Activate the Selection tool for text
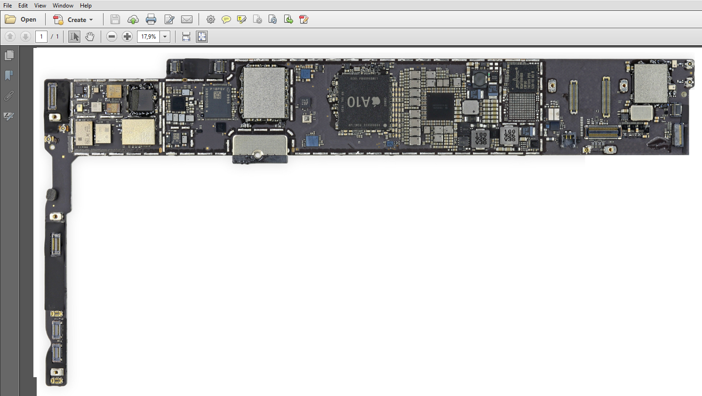This screenshot has height=396, width=702. (x=74, y=37)
